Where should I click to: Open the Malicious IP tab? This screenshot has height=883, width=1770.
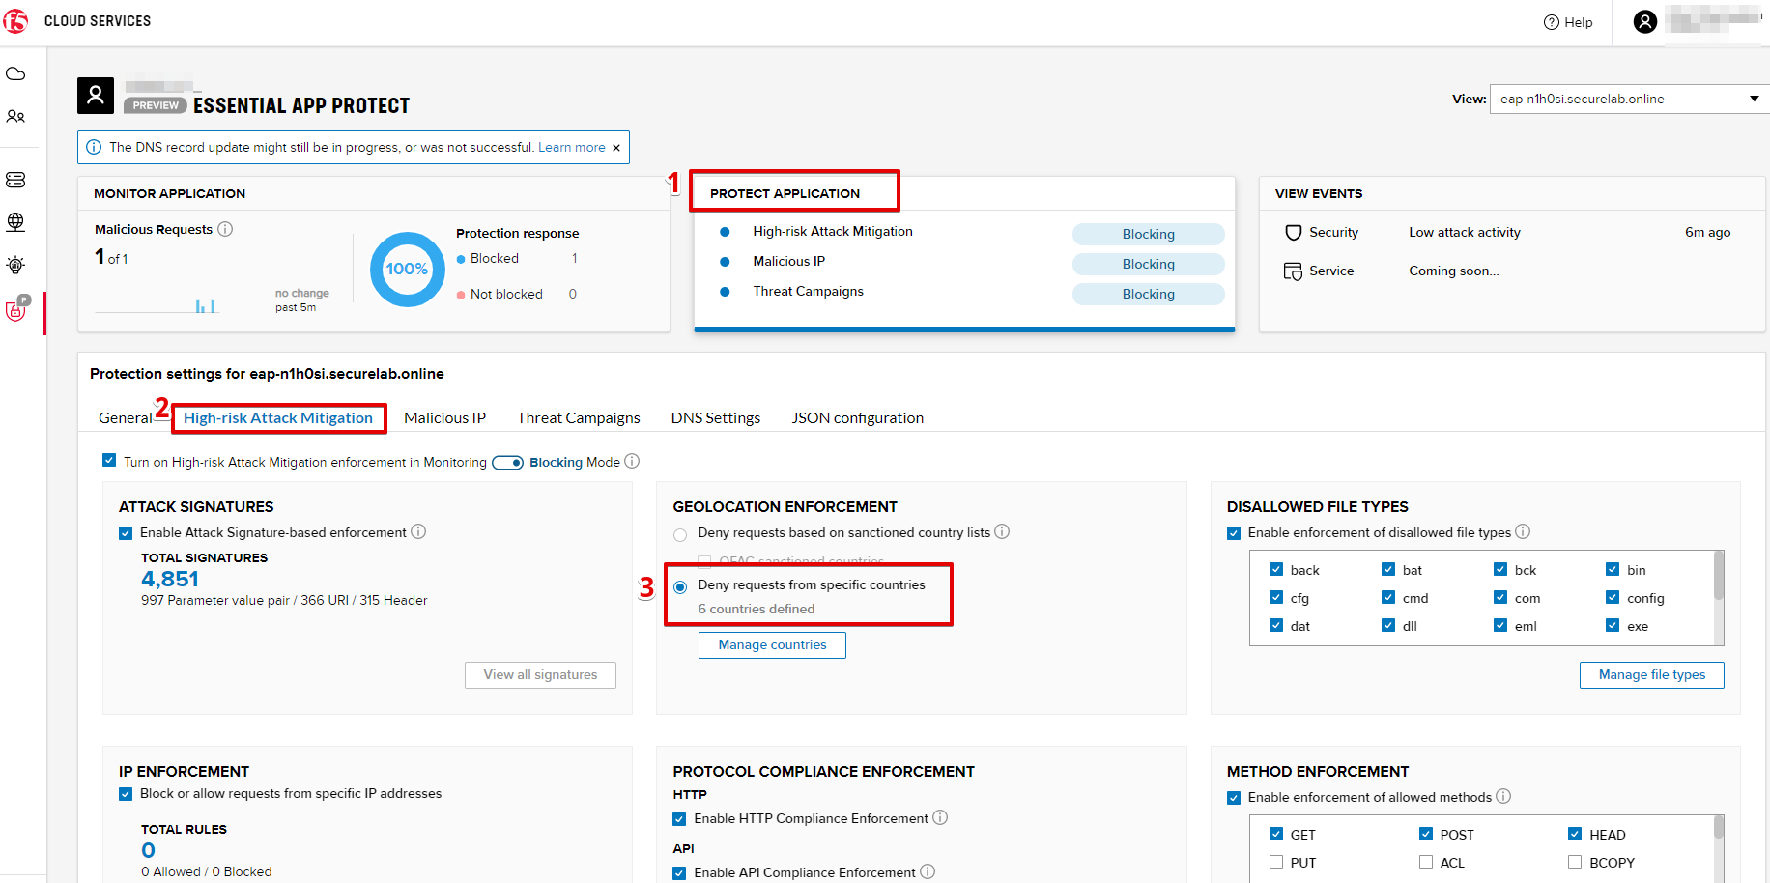click(x=444, y=418)
